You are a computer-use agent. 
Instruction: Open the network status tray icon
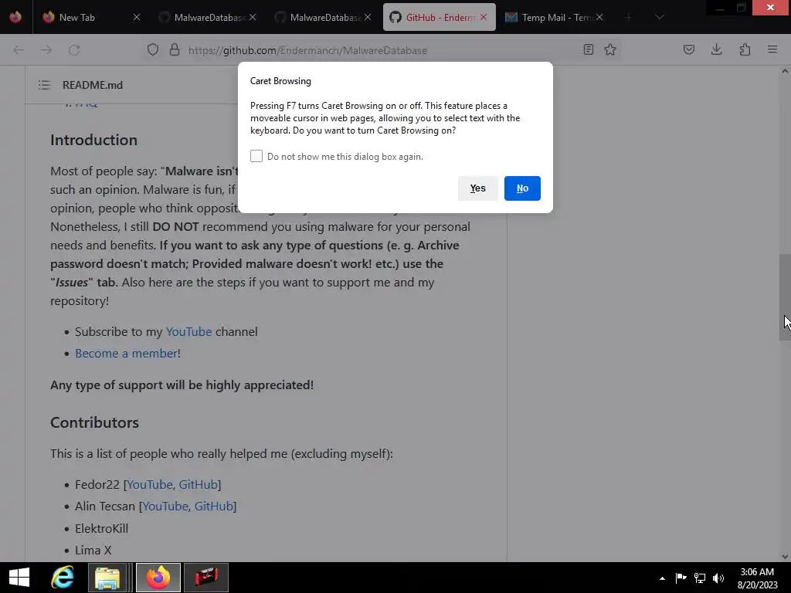pyautogui.click(x=700, y=578)
